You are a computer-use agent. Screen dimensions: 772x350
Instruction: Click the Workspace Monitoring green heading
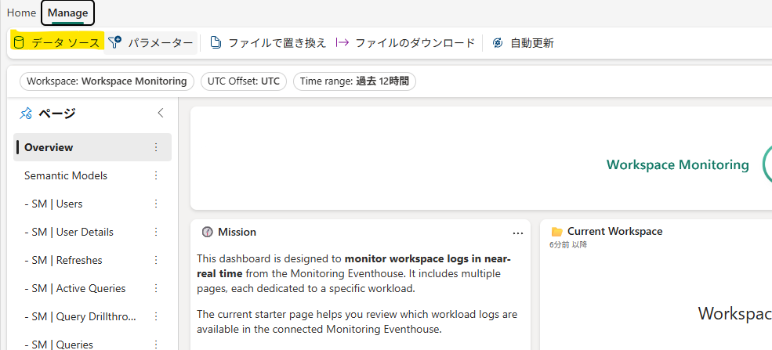(677, 164)
